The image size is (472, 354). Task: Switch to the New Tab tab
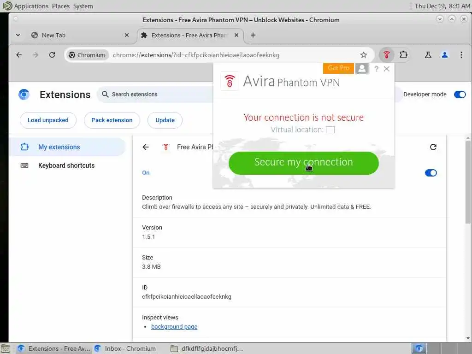(81, 35)
